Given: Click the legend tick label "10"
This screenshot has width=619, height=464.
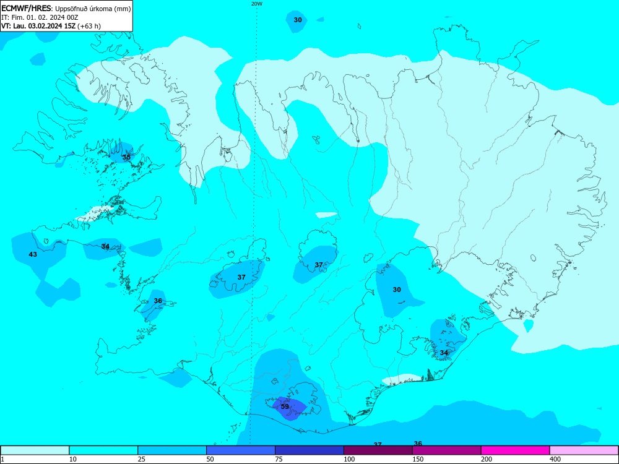Looking at the screenshot, I should [x=72, y=459].
